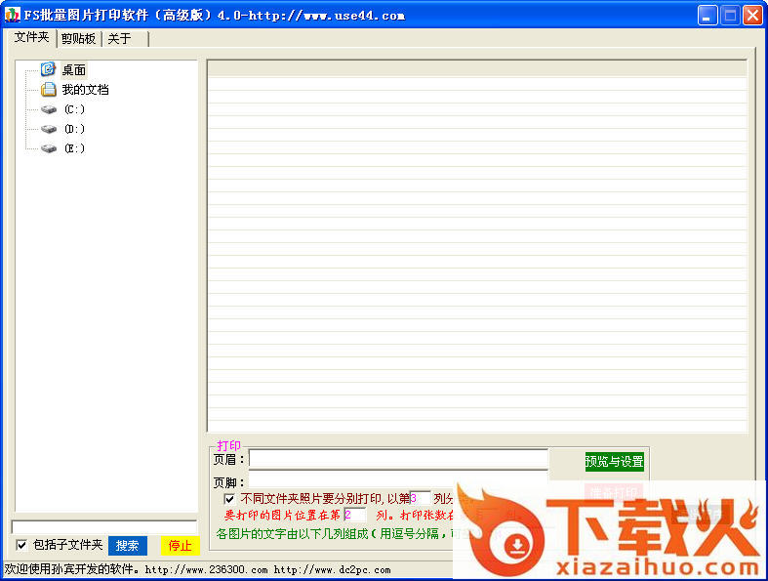
Task: Switch to the 剪贴板 tab
Action: pos(78,39)
